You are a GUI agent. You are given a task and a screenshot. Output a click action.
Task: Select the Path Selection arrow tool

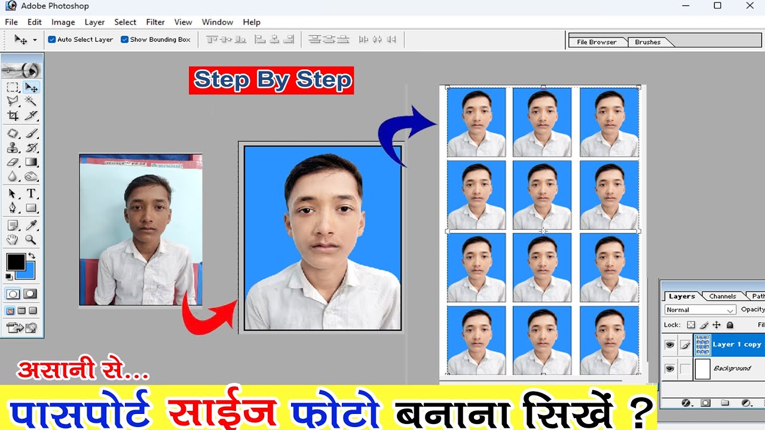coord(13,193)
